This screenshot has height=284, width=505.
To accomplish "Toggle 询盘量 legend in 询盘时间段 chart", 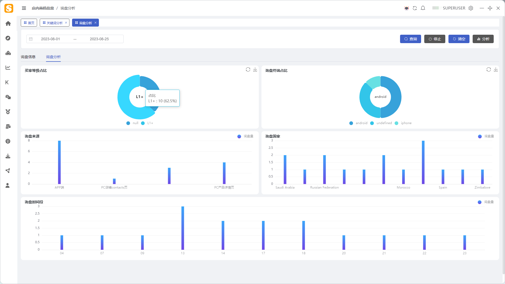I will coord(486,202).
